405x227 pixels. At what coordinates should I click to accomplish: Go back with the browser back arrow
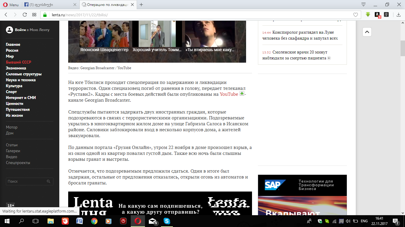[x=6, y=15]
